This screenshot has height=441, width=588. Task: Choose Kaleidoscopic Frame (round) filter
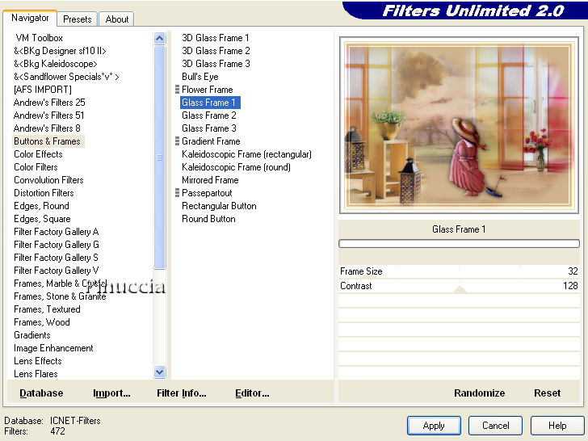tap(236, 167)
